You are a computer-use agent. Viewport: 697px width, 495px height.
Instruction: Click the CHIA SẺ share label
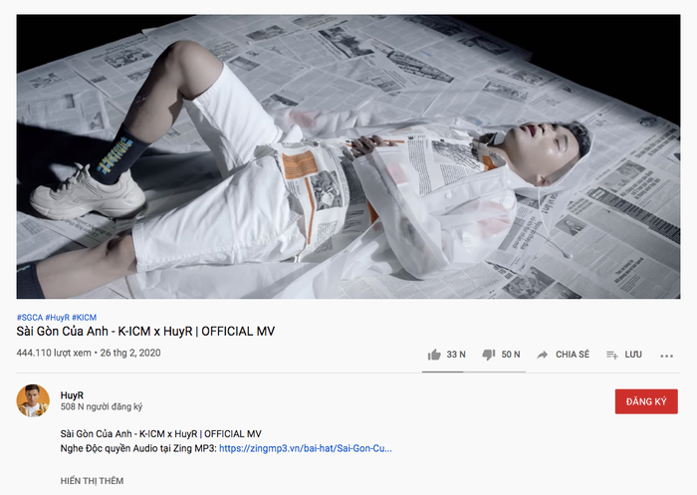click(573, 355)
